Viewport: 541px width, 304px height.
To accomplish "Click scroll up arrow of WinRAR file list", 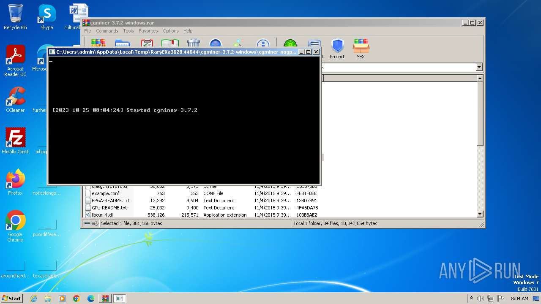I will pyautogui.click(x=480, y=78).
